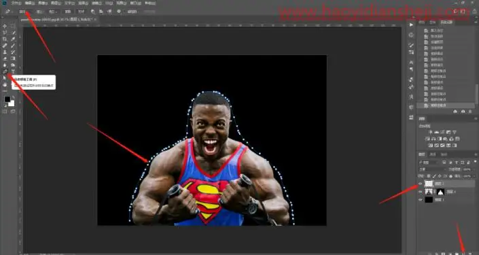Select the layer mask thumbnail
The image size is (479, 255).
click(x=440, y=192)
